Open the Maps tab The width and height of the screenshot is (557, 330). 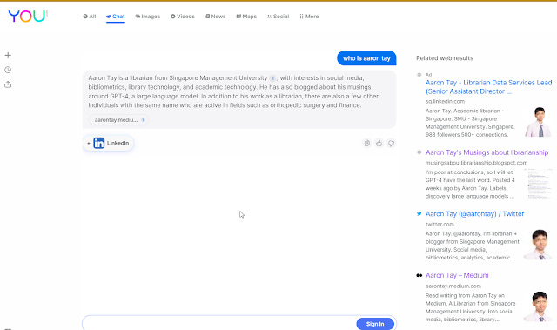[x=246, y=17]
